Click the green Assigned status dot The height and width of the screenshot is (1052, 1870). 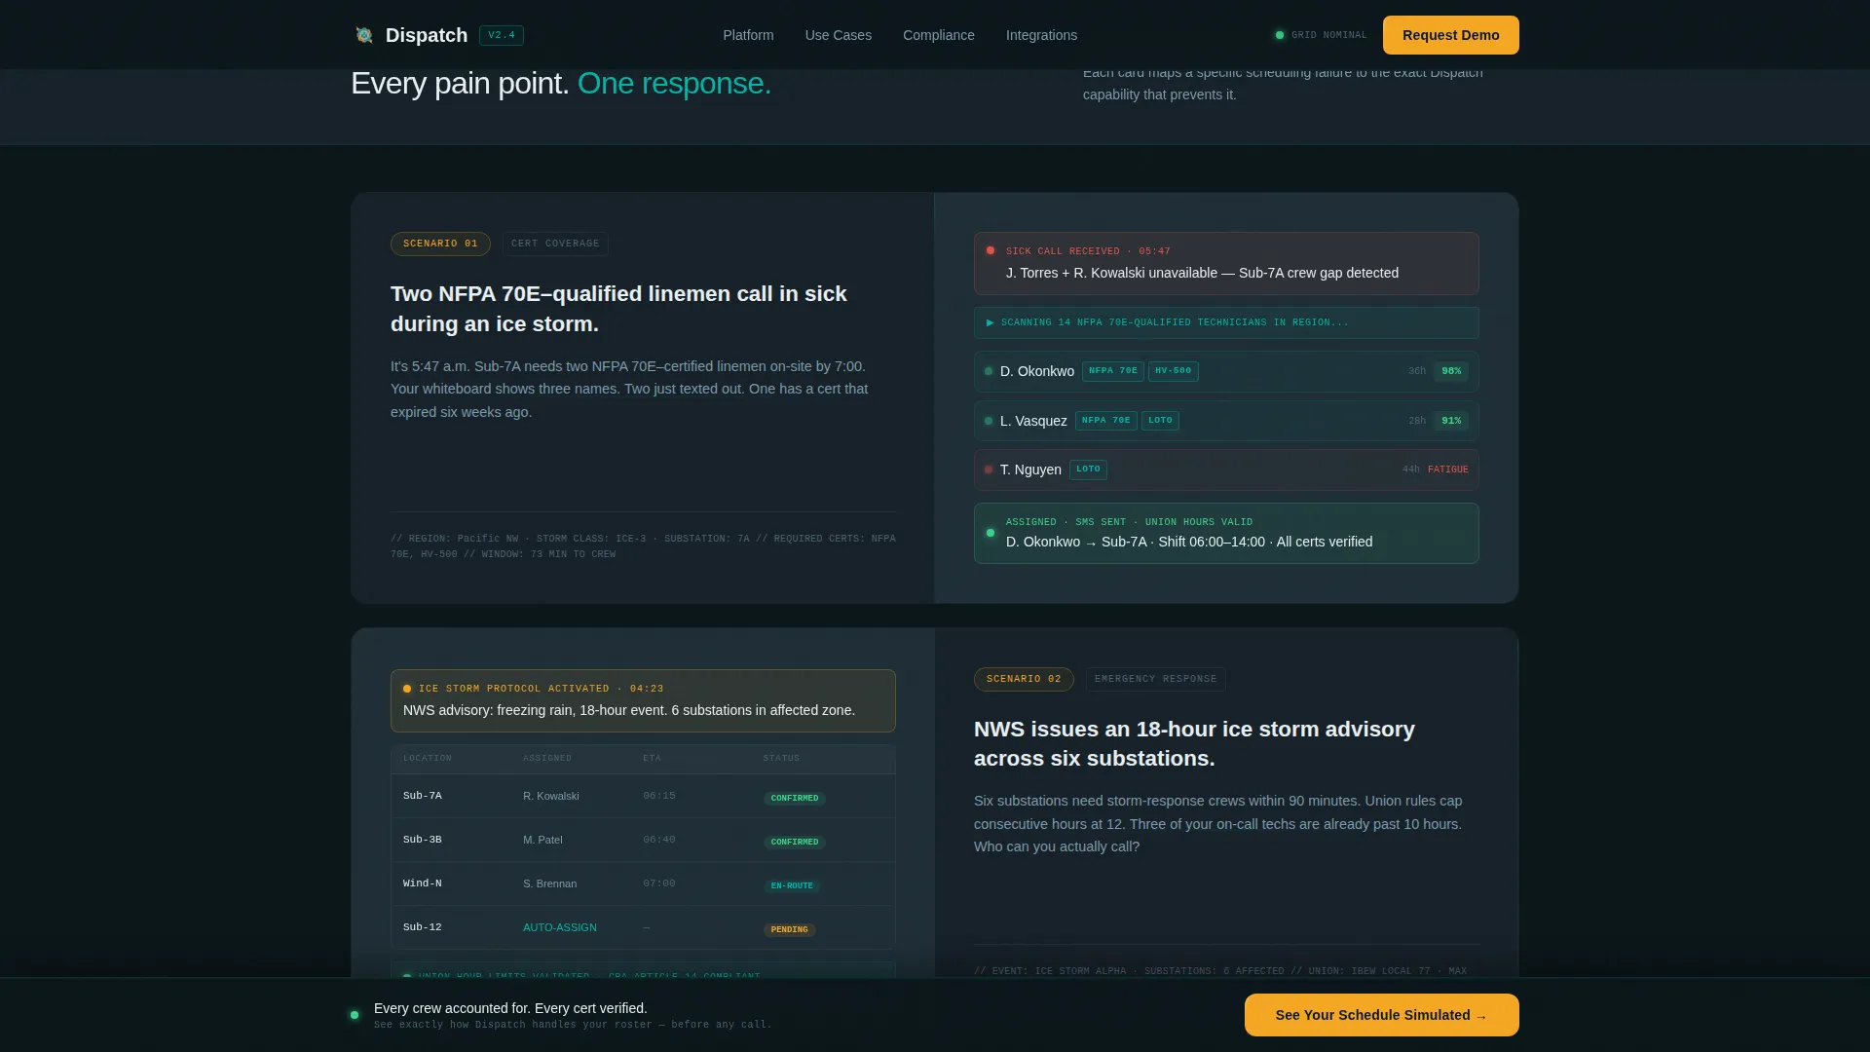click(x=991, y=533)
